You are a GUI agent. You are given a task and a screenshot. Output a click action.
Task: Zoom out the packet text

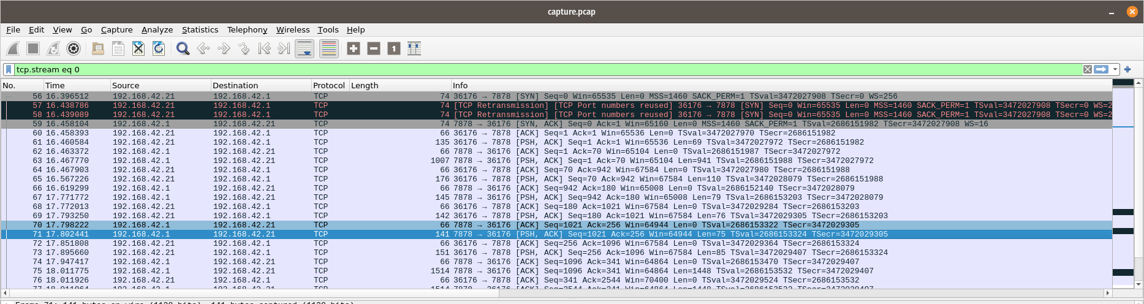click(374, 48)
